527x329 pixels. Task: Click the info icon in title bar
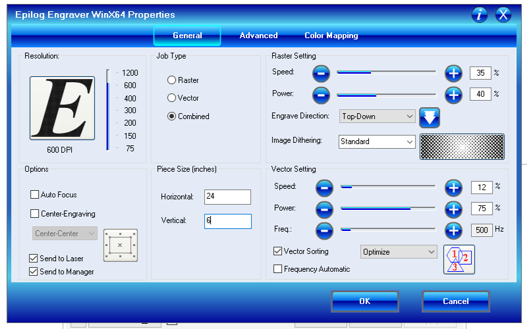coord(480,14)
